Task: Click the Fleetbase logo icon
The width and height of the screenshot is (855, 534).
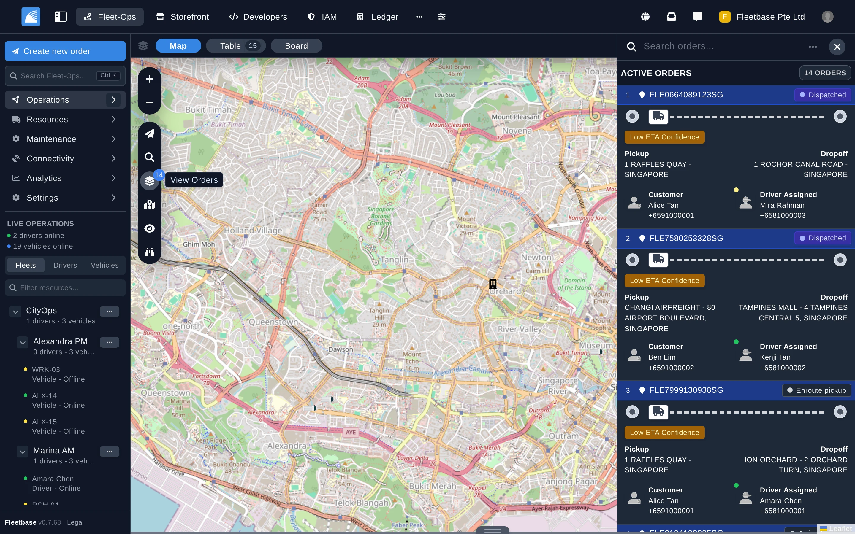Action: point(31,17)
